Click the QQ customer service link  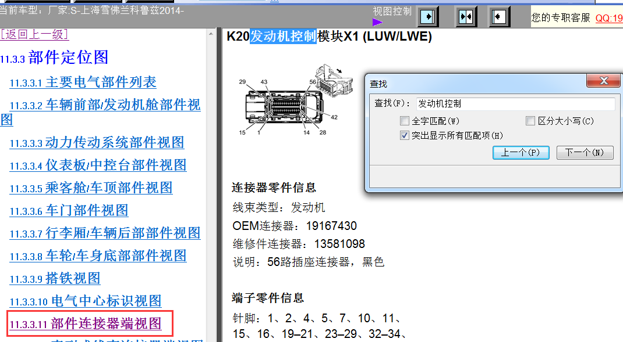pyautogui.click(x=608, y=18)
